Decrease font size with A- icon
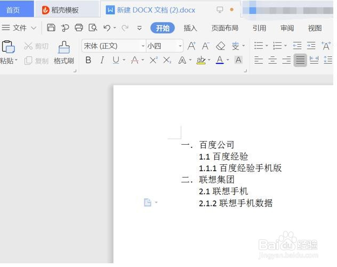This screenshot has width=337, height=267. [x=206, y=46]
